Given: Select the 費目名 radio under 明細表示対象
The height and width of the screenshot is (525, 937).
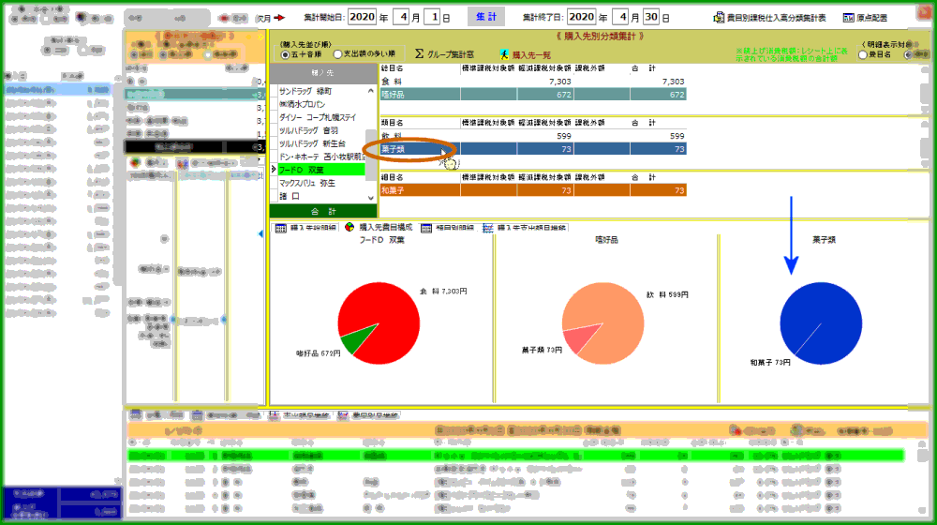Looking at the screenshot, I should tap(862, 54).
